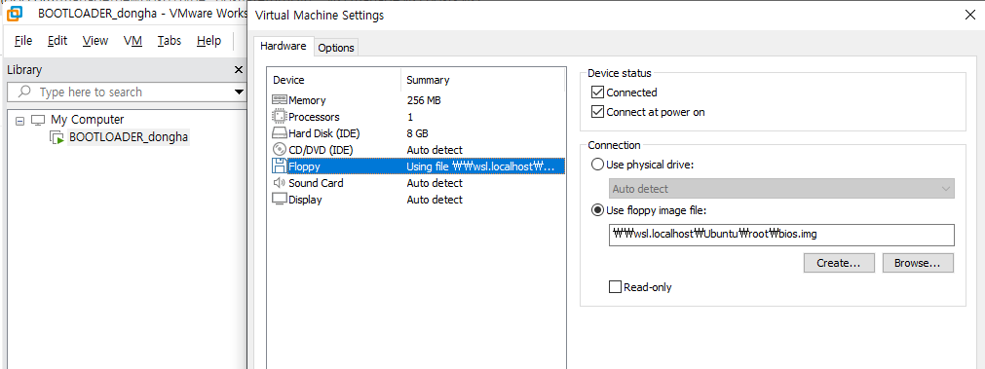Open the Edit menu
985x369 pixels.
pyautogui.click(x=57, y=41)
